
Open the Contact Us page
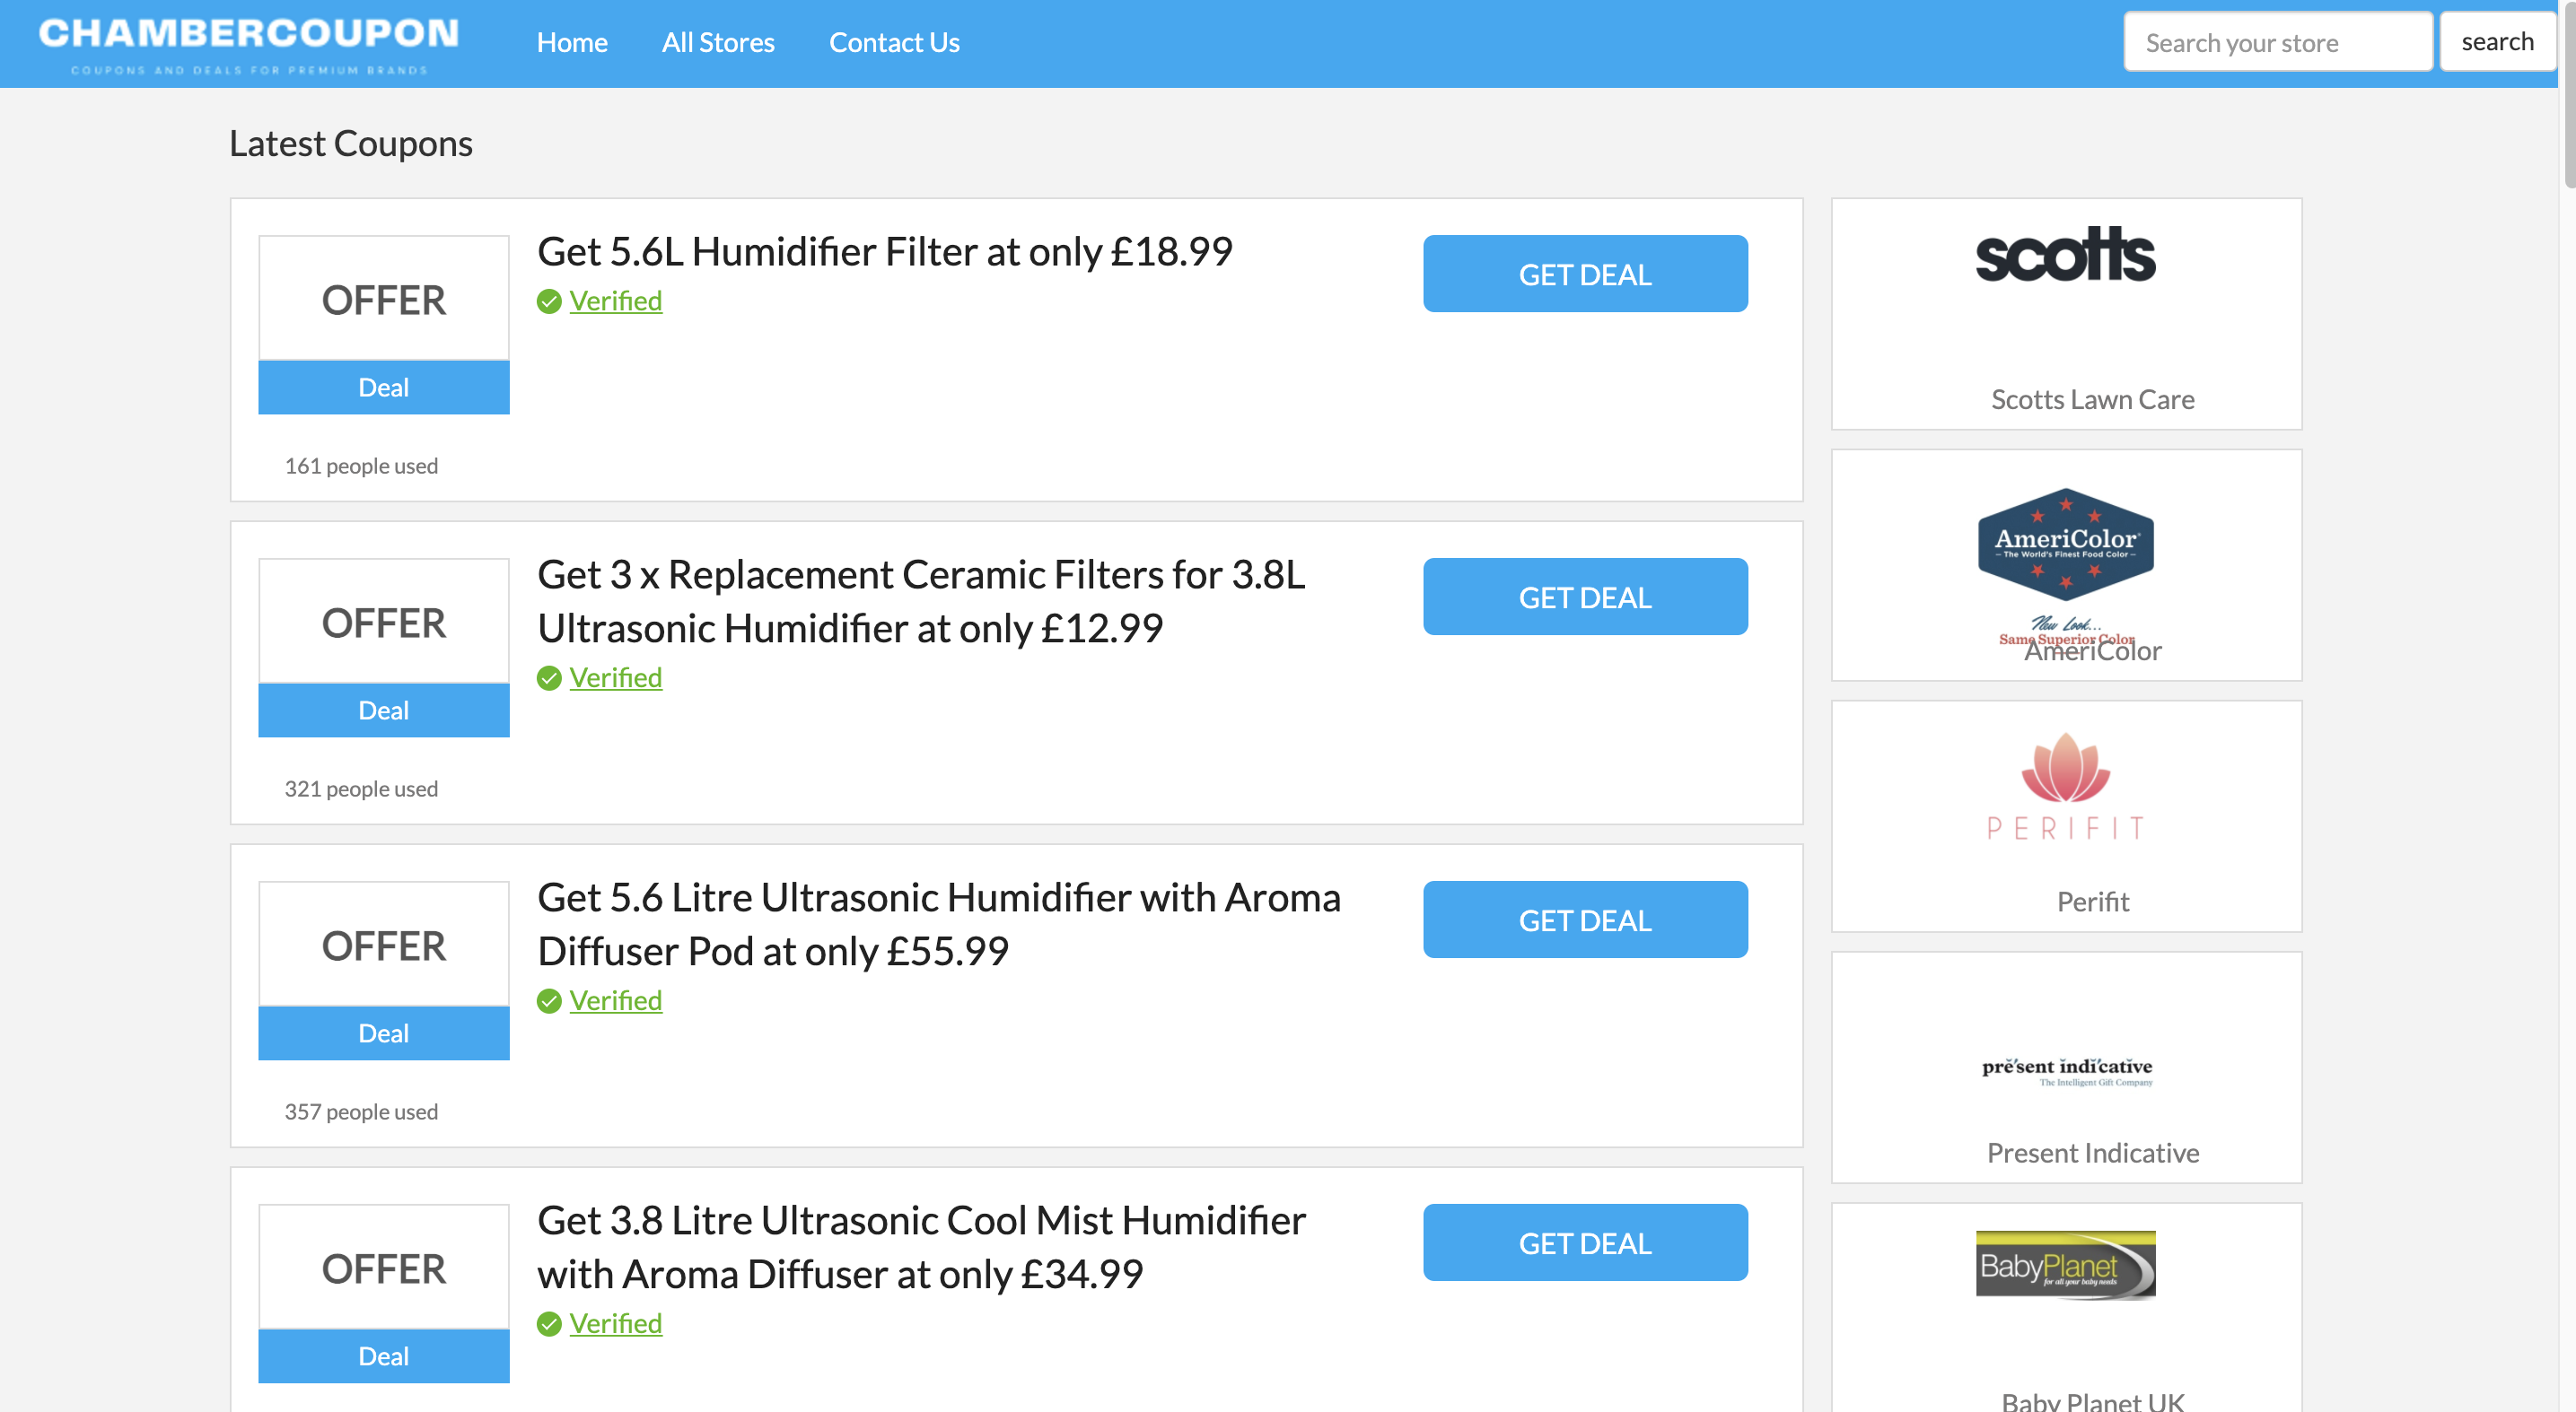894,42
